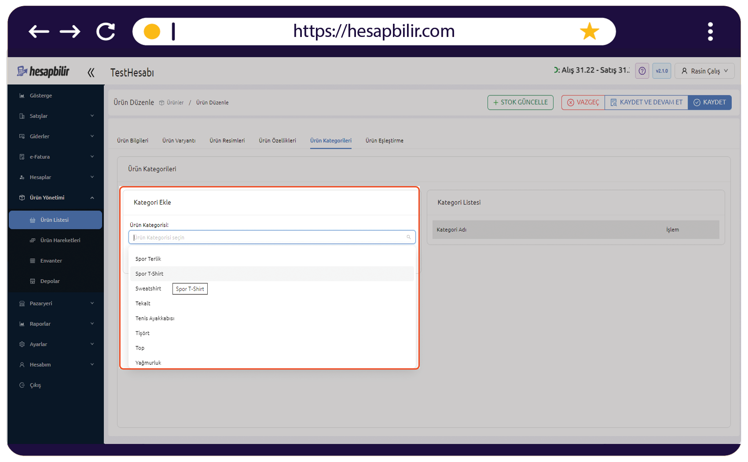
Task: Click the bookmark star in address bar
Action: click(589, 32)
